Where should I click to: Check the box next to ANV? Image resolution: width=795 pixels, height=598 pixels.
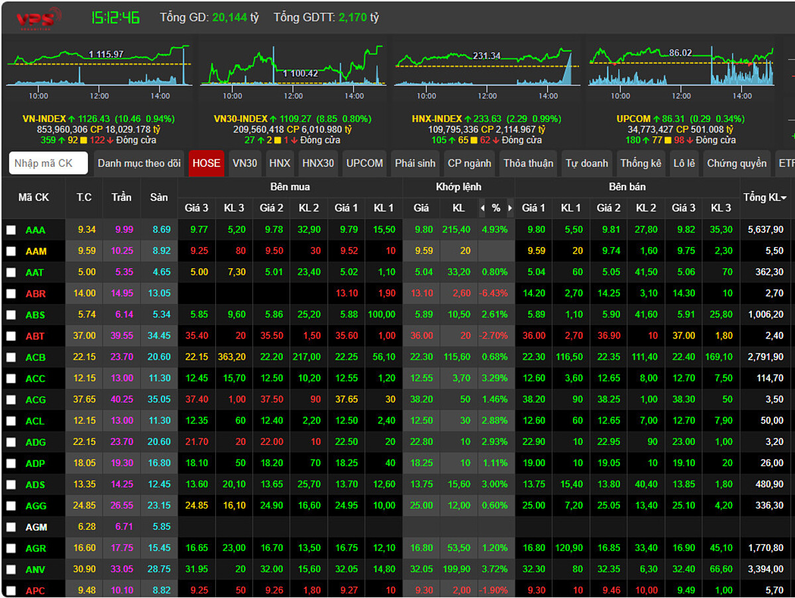[x=11, y=569]
